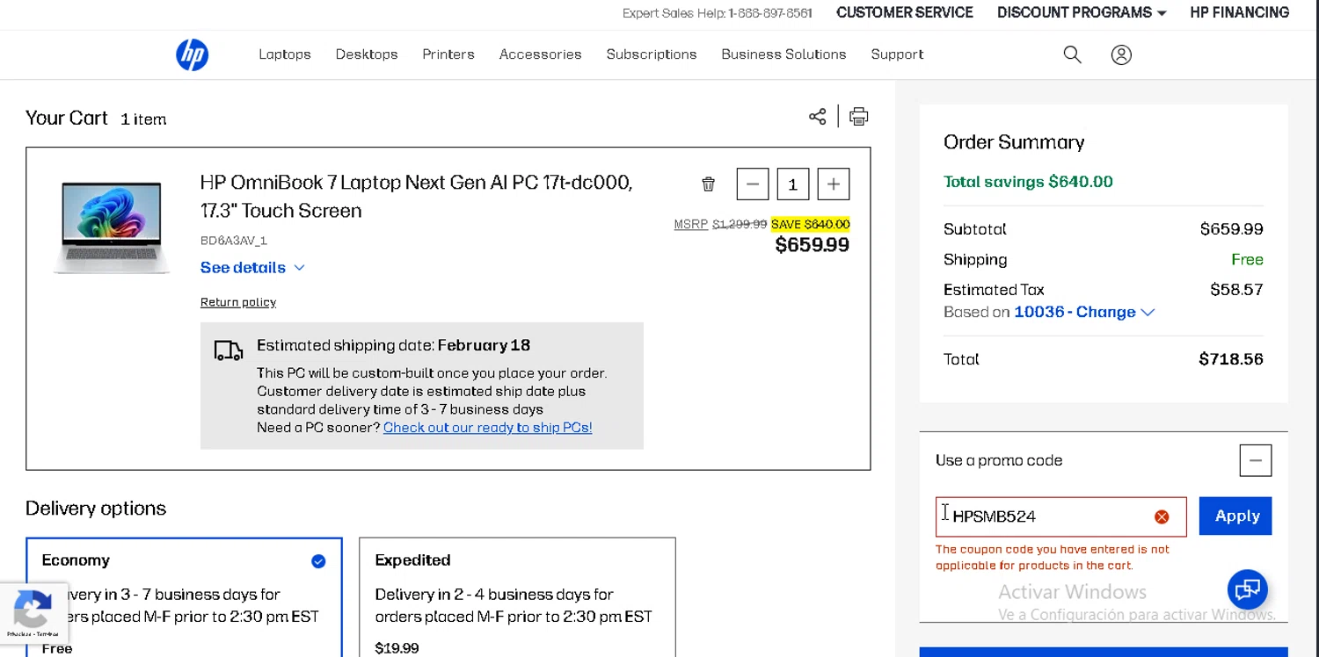Select the Expedited delivery option
This screenshot has height=657, width=1319.
517,597
